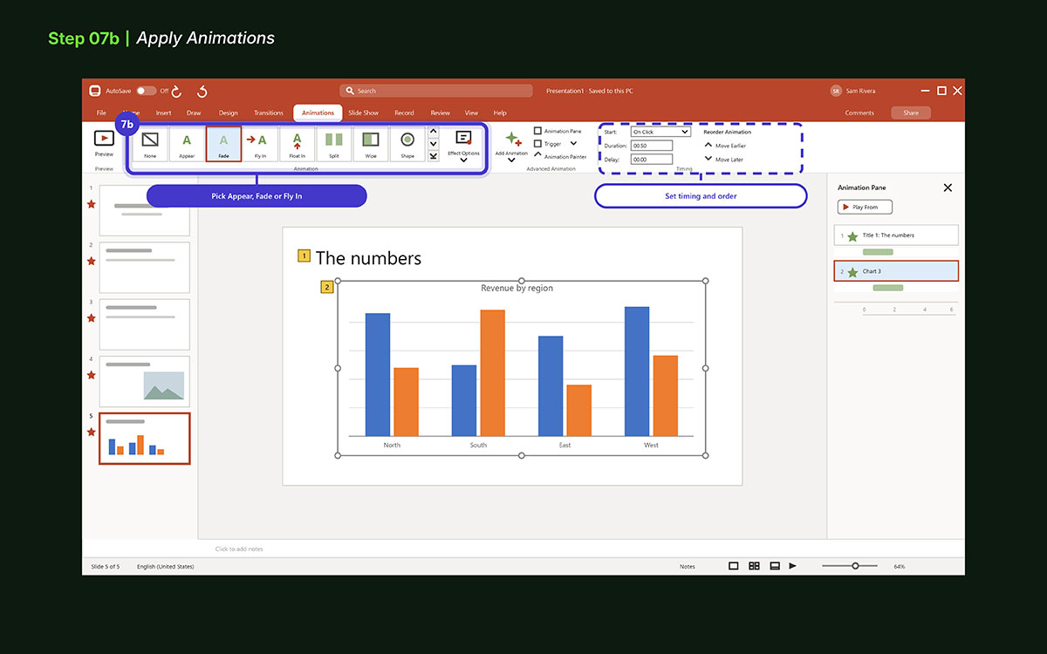Click the Share button

pyautogui.click(x=911, y=112)
